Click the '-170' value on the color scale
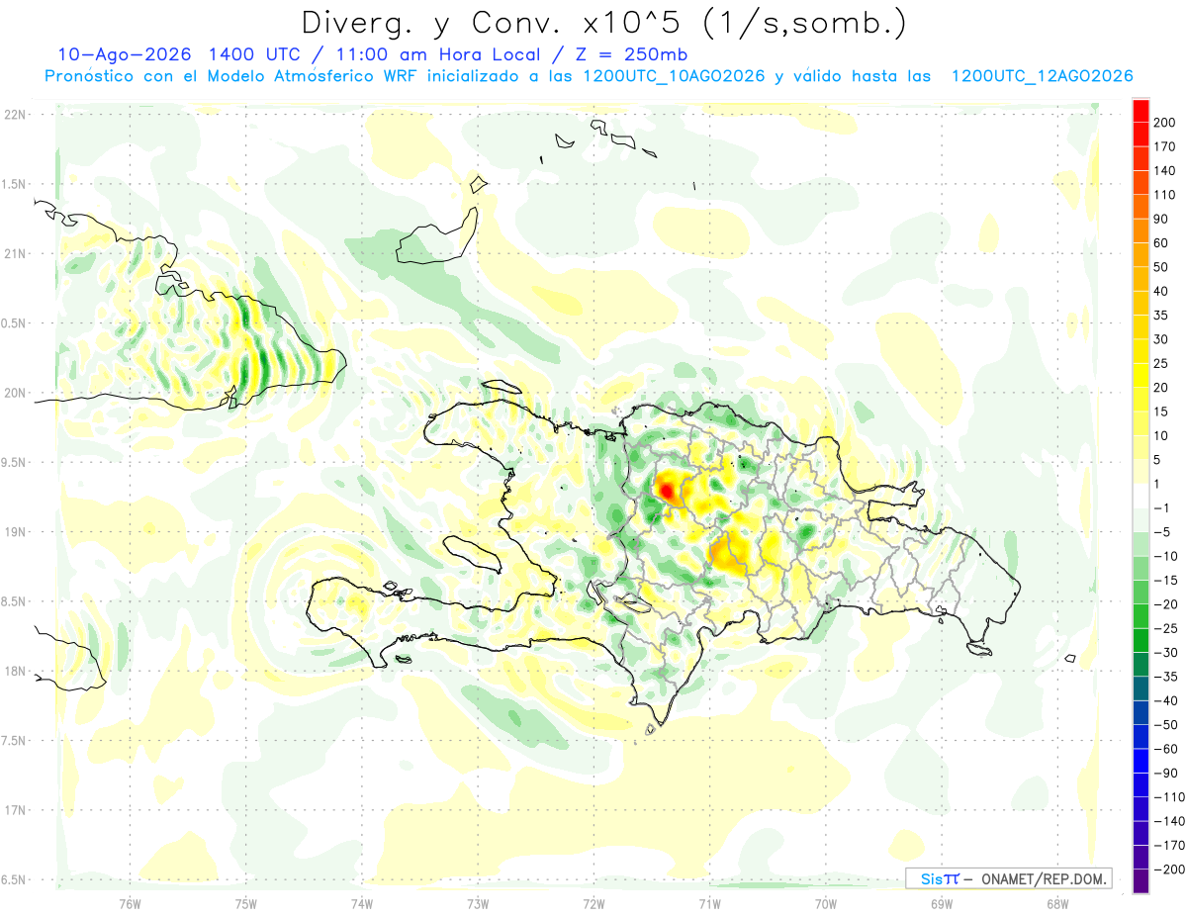 1170,846
